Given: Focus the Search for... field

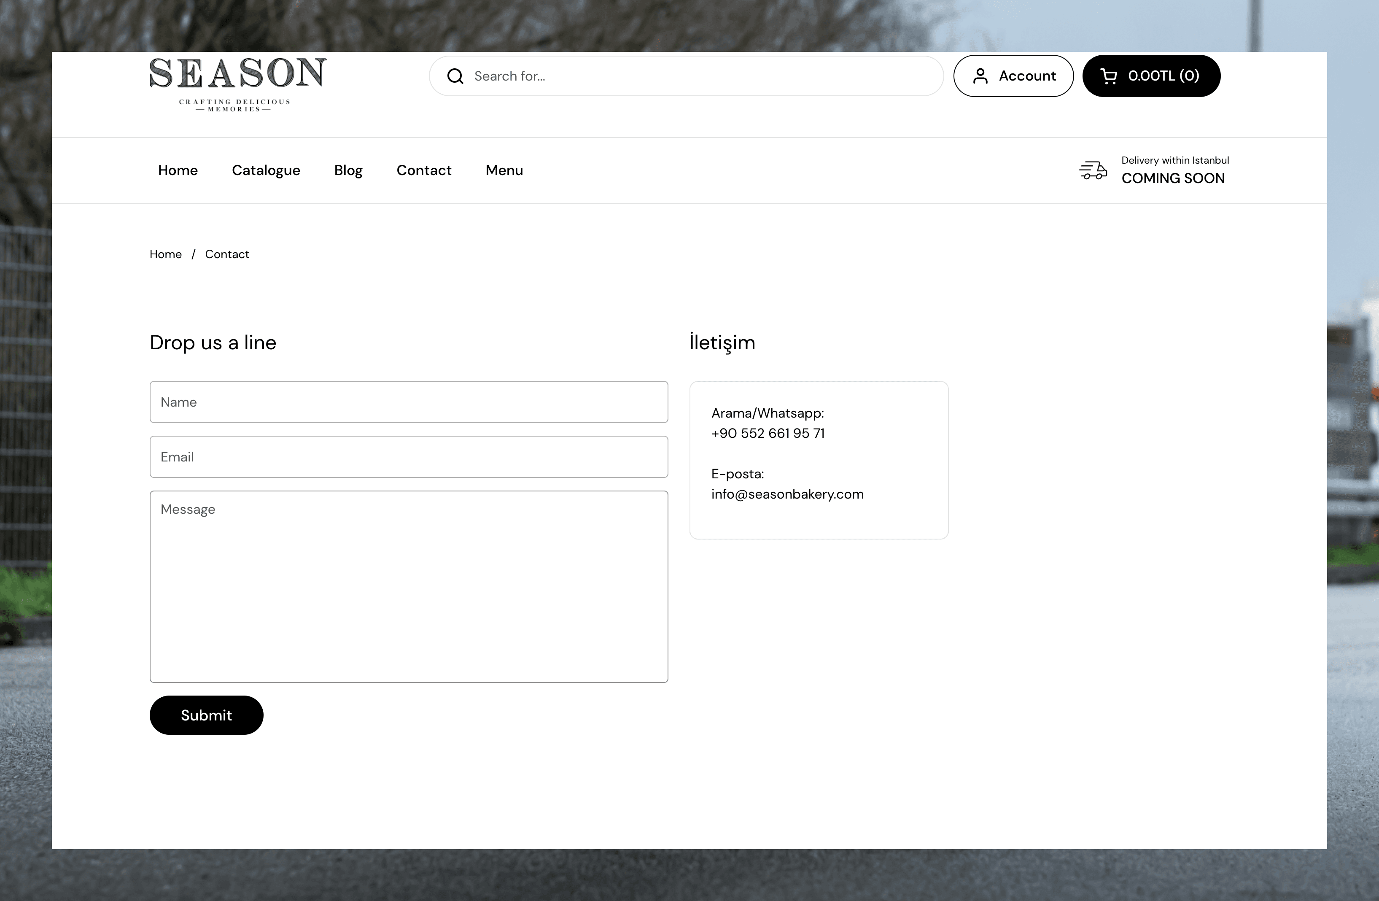Looking at the screenshot, I should [695, 76].
